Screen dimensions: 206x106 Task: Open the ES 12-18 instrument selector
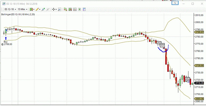(x=10, y=10)
